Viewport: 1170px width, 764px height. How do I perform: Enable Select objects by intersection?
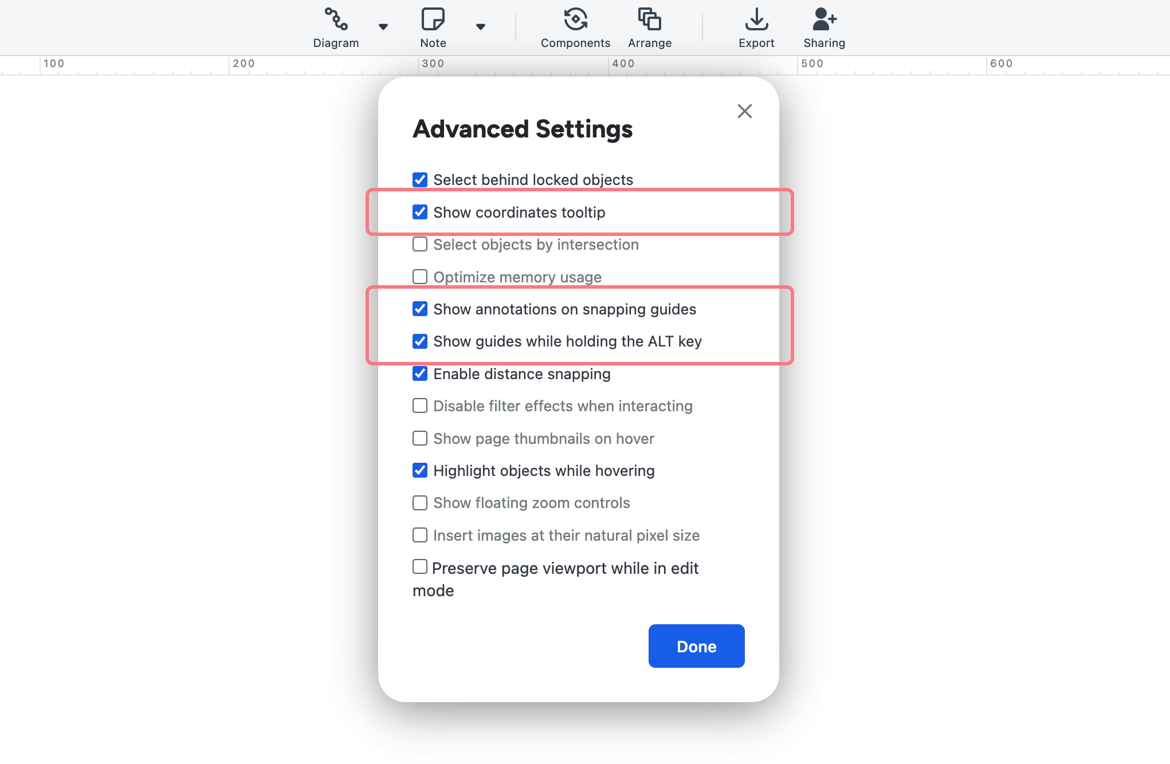[420, 245]
